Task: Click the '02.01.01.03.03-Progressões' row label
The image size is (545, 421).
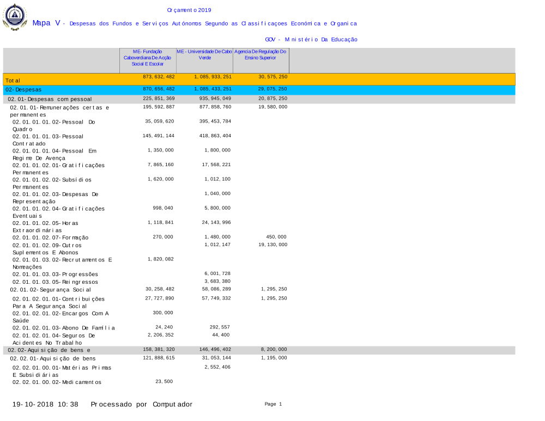Action: 55,274
